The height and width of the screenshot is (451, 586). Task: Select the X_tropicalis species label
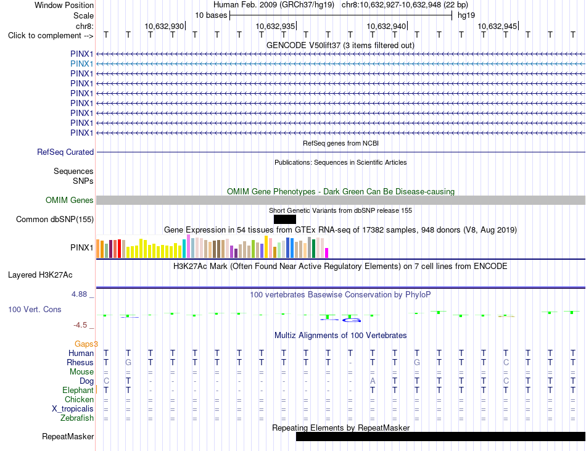point(73,409)
